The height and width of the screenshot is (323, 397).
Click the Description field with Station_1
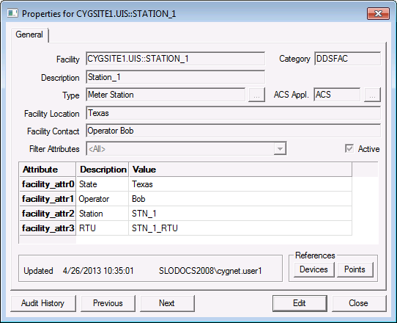coord(175,77)
